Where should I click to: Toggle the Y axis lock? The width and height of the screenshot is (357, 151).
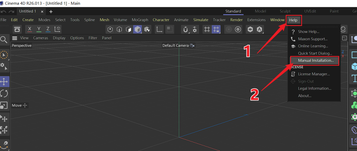[x=39, y=29]
